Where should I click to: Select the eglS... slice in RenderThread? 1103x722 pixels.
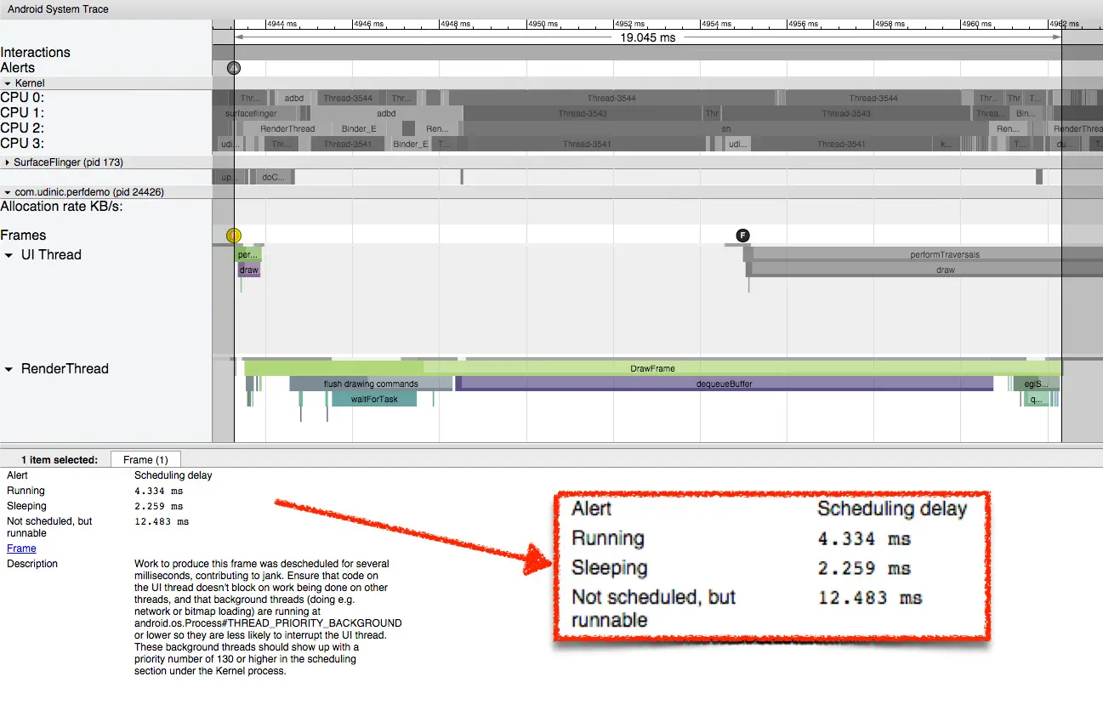1037,384
